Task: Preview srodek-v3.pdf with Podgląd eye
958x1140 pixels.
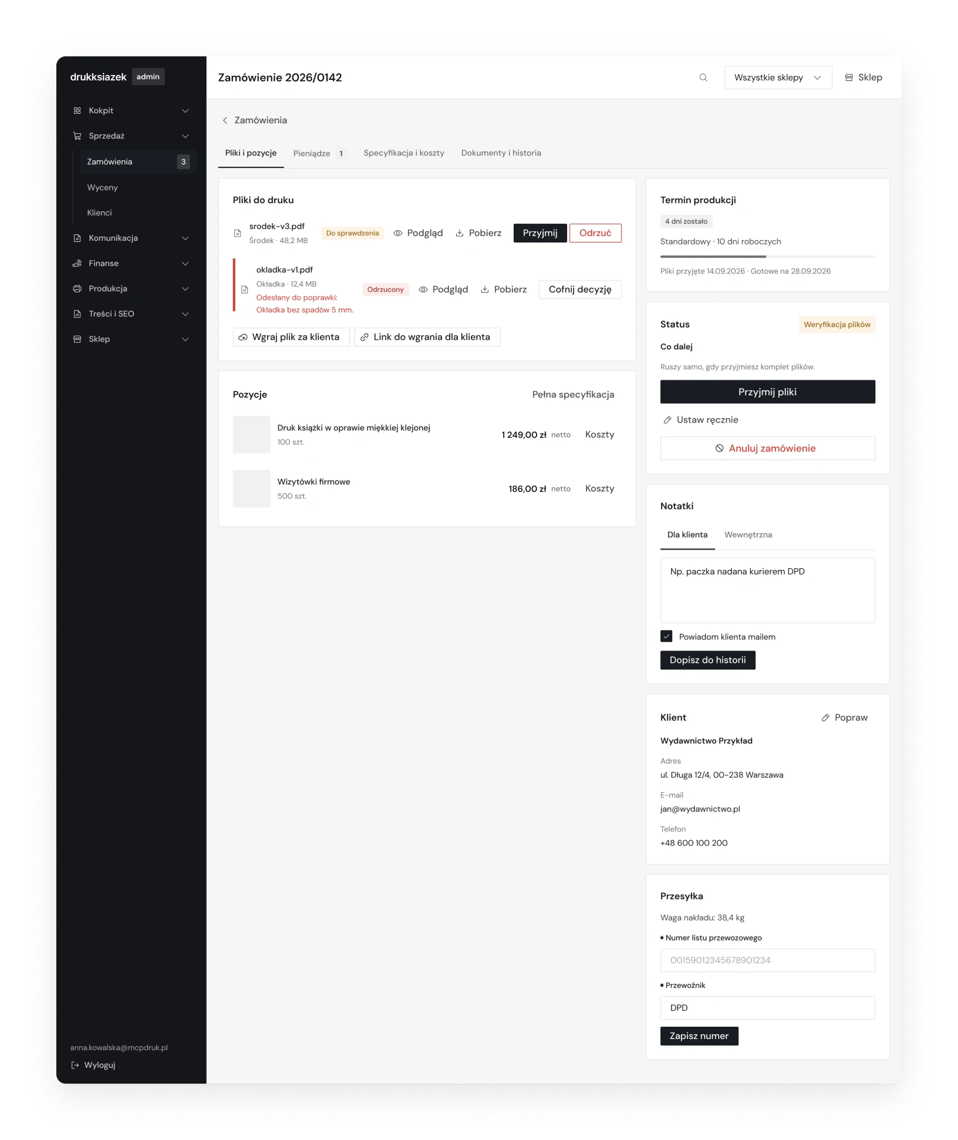Action: point(418,233)
